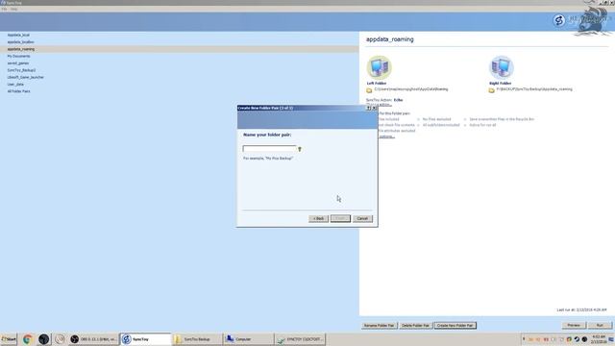Click the folder pair name input field

pyautogui.click(x=269, y=149)
